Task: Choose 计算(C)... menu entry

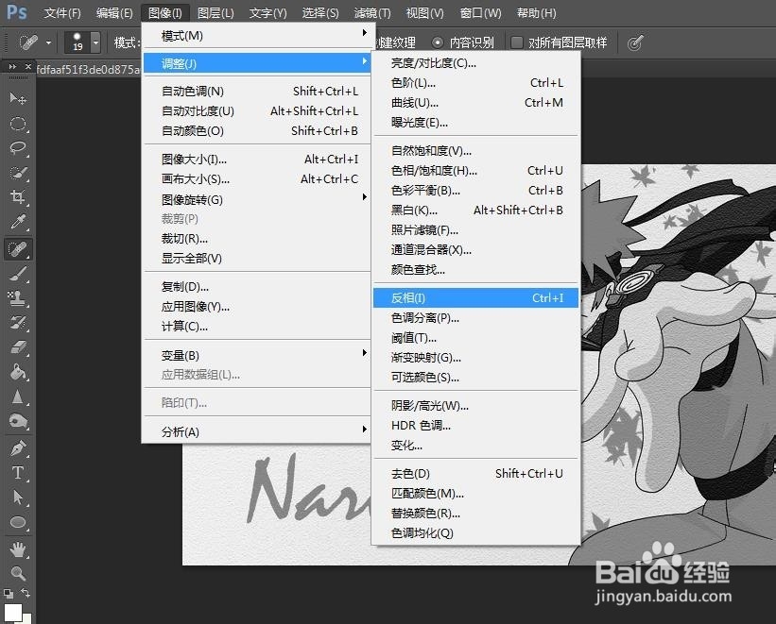Action: tap(257, 327)
